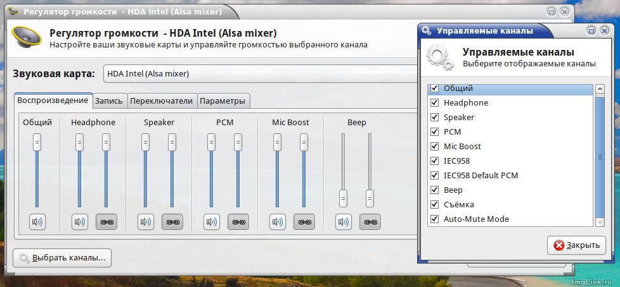
Task: Open the Параметры tab
Action: coord(223,101)
